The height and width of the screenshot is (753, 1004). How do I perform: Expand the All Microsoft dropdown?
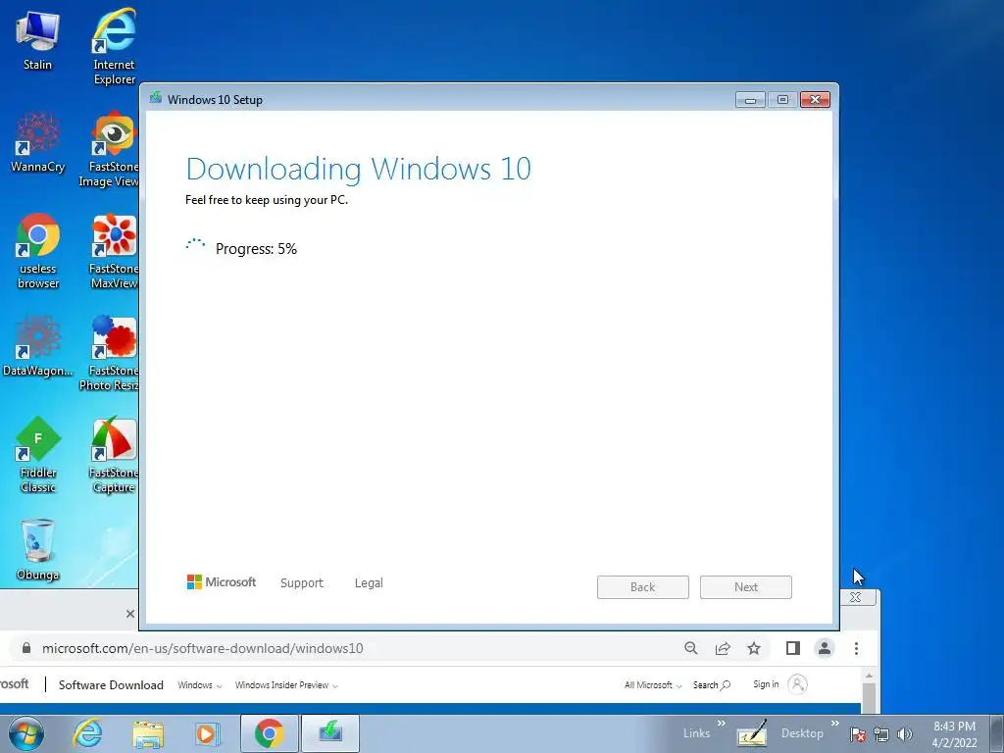653,685
